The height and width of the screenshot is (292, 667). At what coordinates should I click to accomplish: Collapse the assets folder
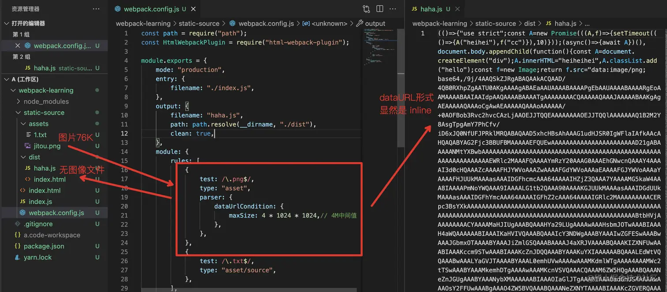[39, 124]
